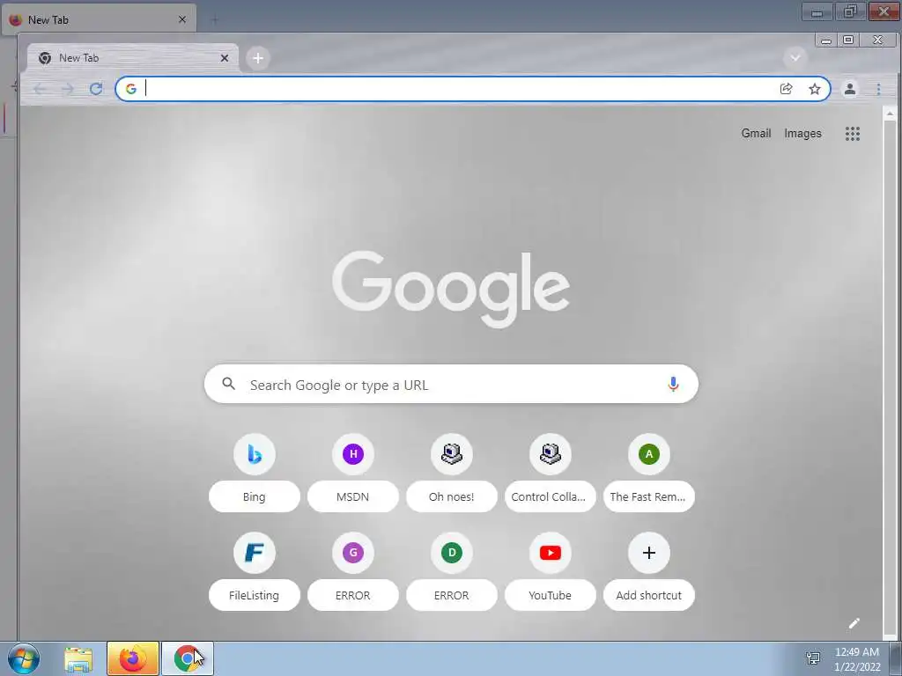Open the Gmail link

755,134
